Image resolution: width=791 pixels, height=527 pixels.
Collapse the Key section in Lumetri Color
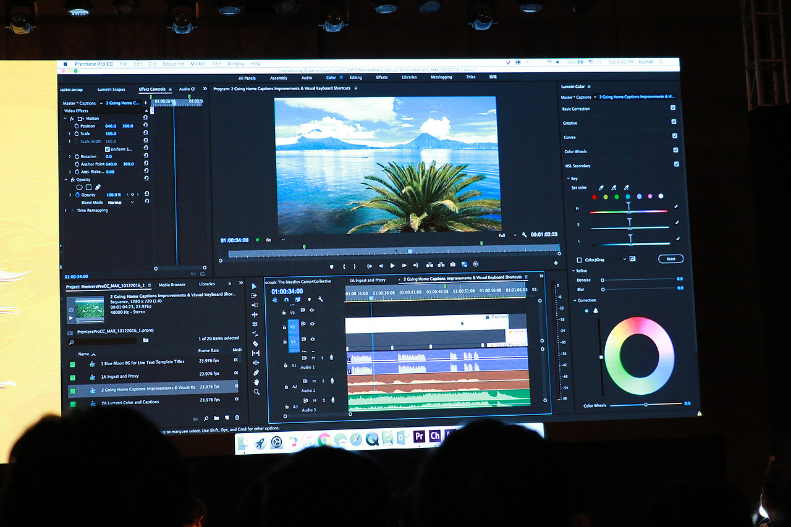[569, 179]
